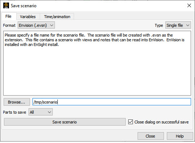Click the Close button at bottom

tap(151, 136)
